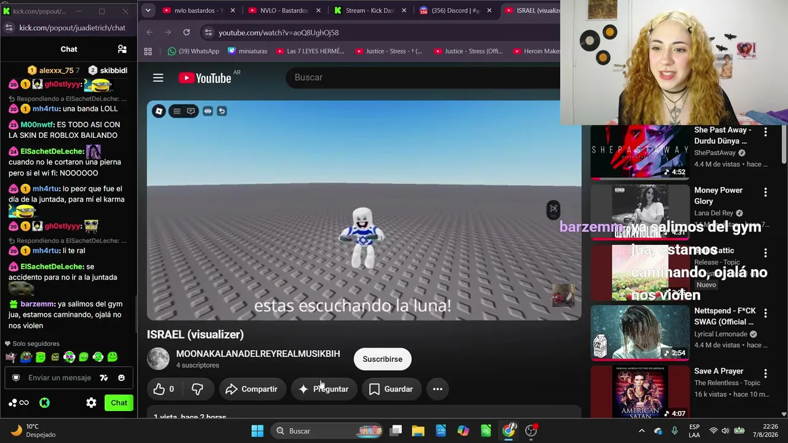Subscribe with the Suscribirse button
Viewport: 788px width, 443px height.
(382, 359)
